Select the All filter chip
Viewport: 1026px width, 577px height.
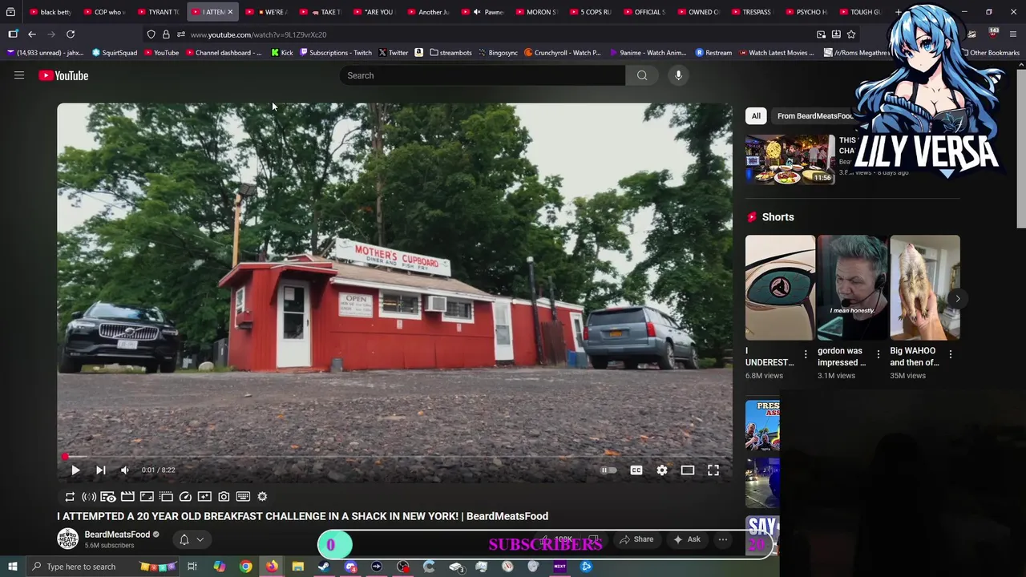[756, 116]
